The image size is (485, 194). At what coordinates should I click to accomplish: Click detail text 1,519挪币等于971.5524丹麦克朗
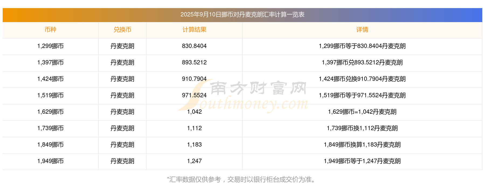tap(362, 95)
